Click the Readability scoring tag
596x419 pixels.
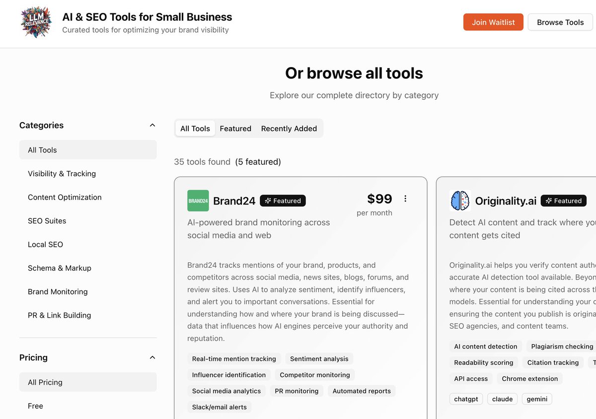pyautogui.click(x=484, y=362)
